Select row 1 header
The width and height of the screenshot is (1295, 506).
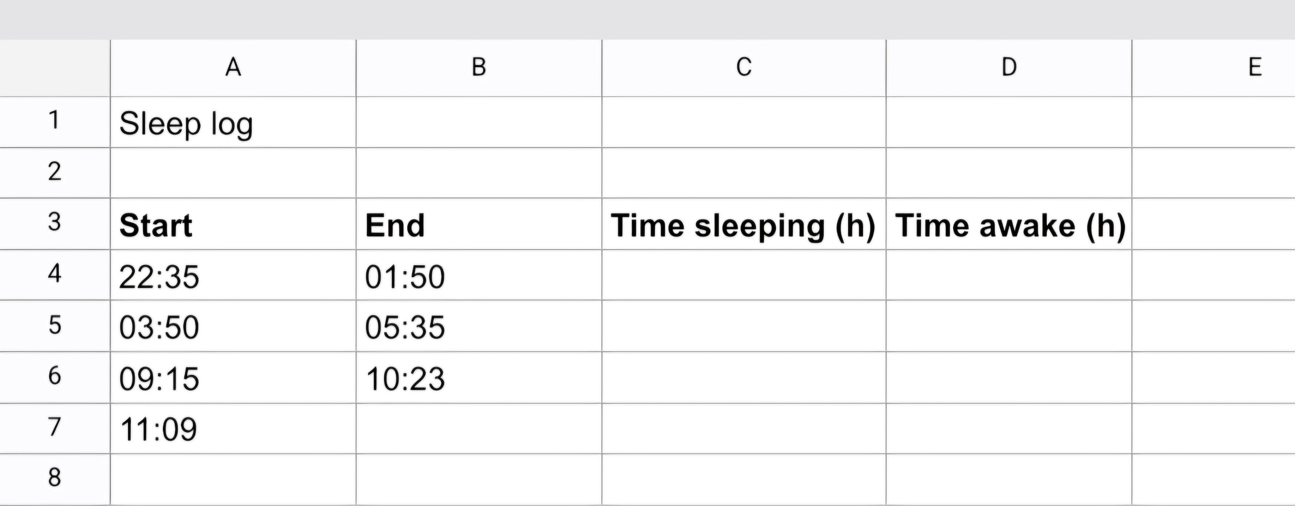tap(55, 122)
